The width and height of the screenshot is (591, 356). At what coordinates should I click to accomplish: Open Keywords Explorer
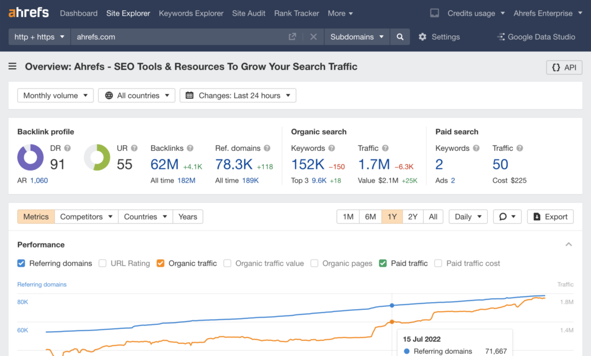click(x=191, y=13)
